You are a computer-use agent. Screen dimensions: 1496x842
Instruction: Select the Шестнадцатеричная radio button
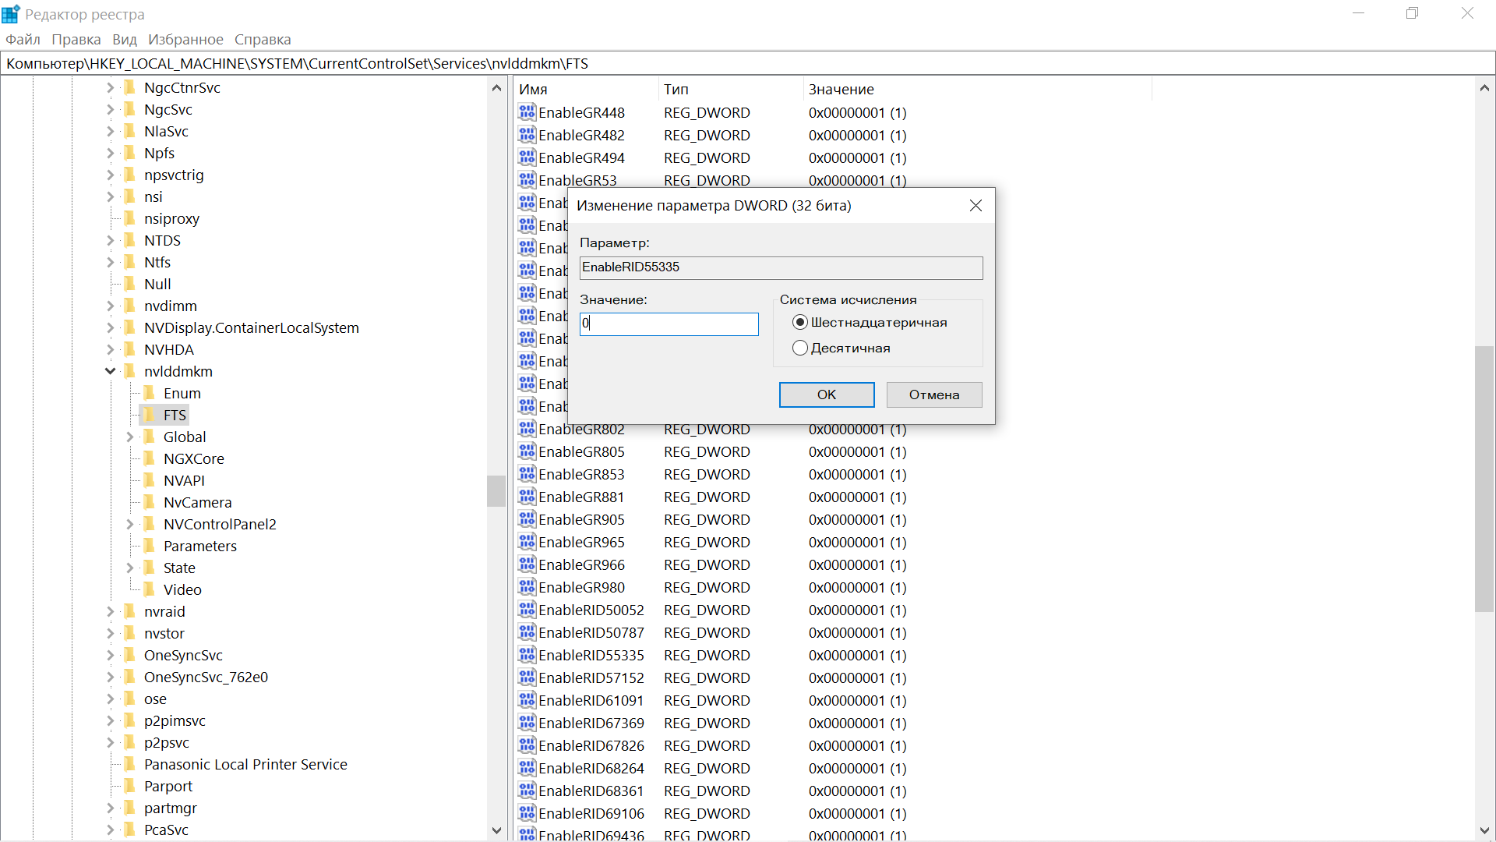799,323
